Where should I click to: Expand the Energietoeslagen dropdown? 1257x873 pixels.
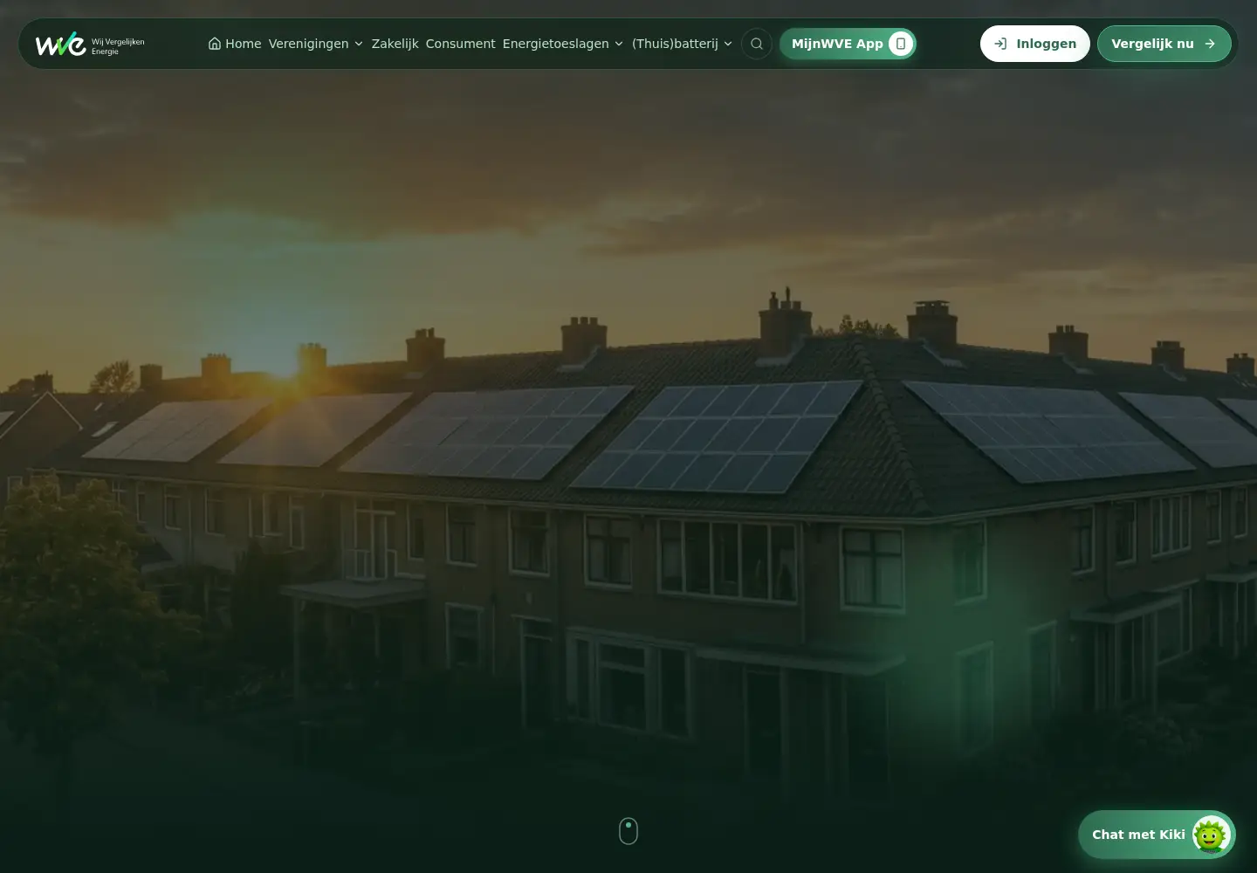click(x=563, y=44)
